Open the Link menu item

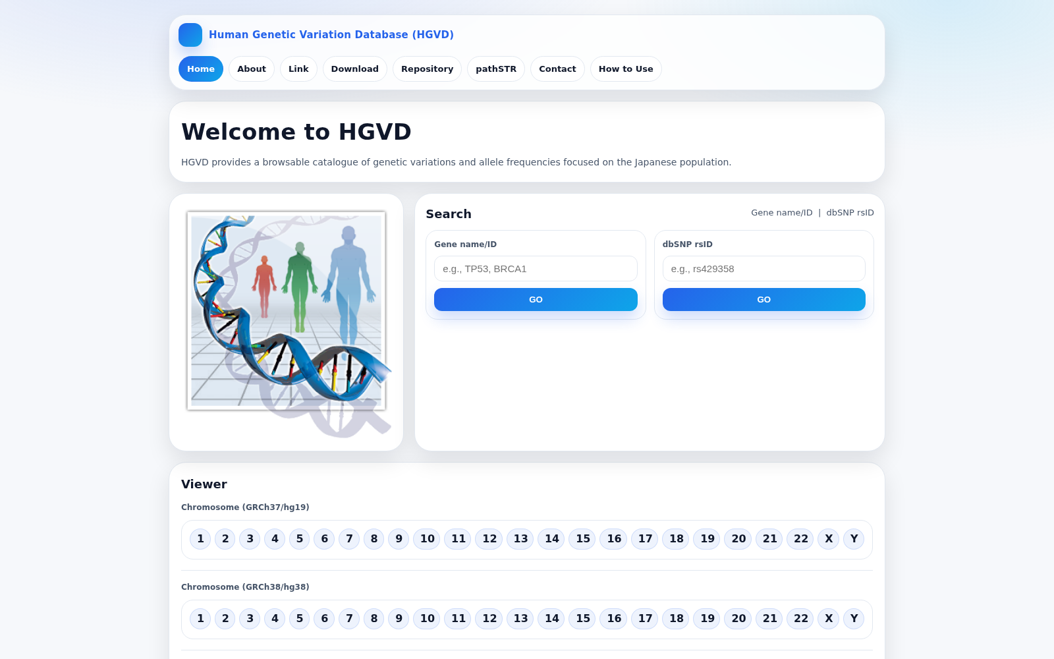coord(298,69)
